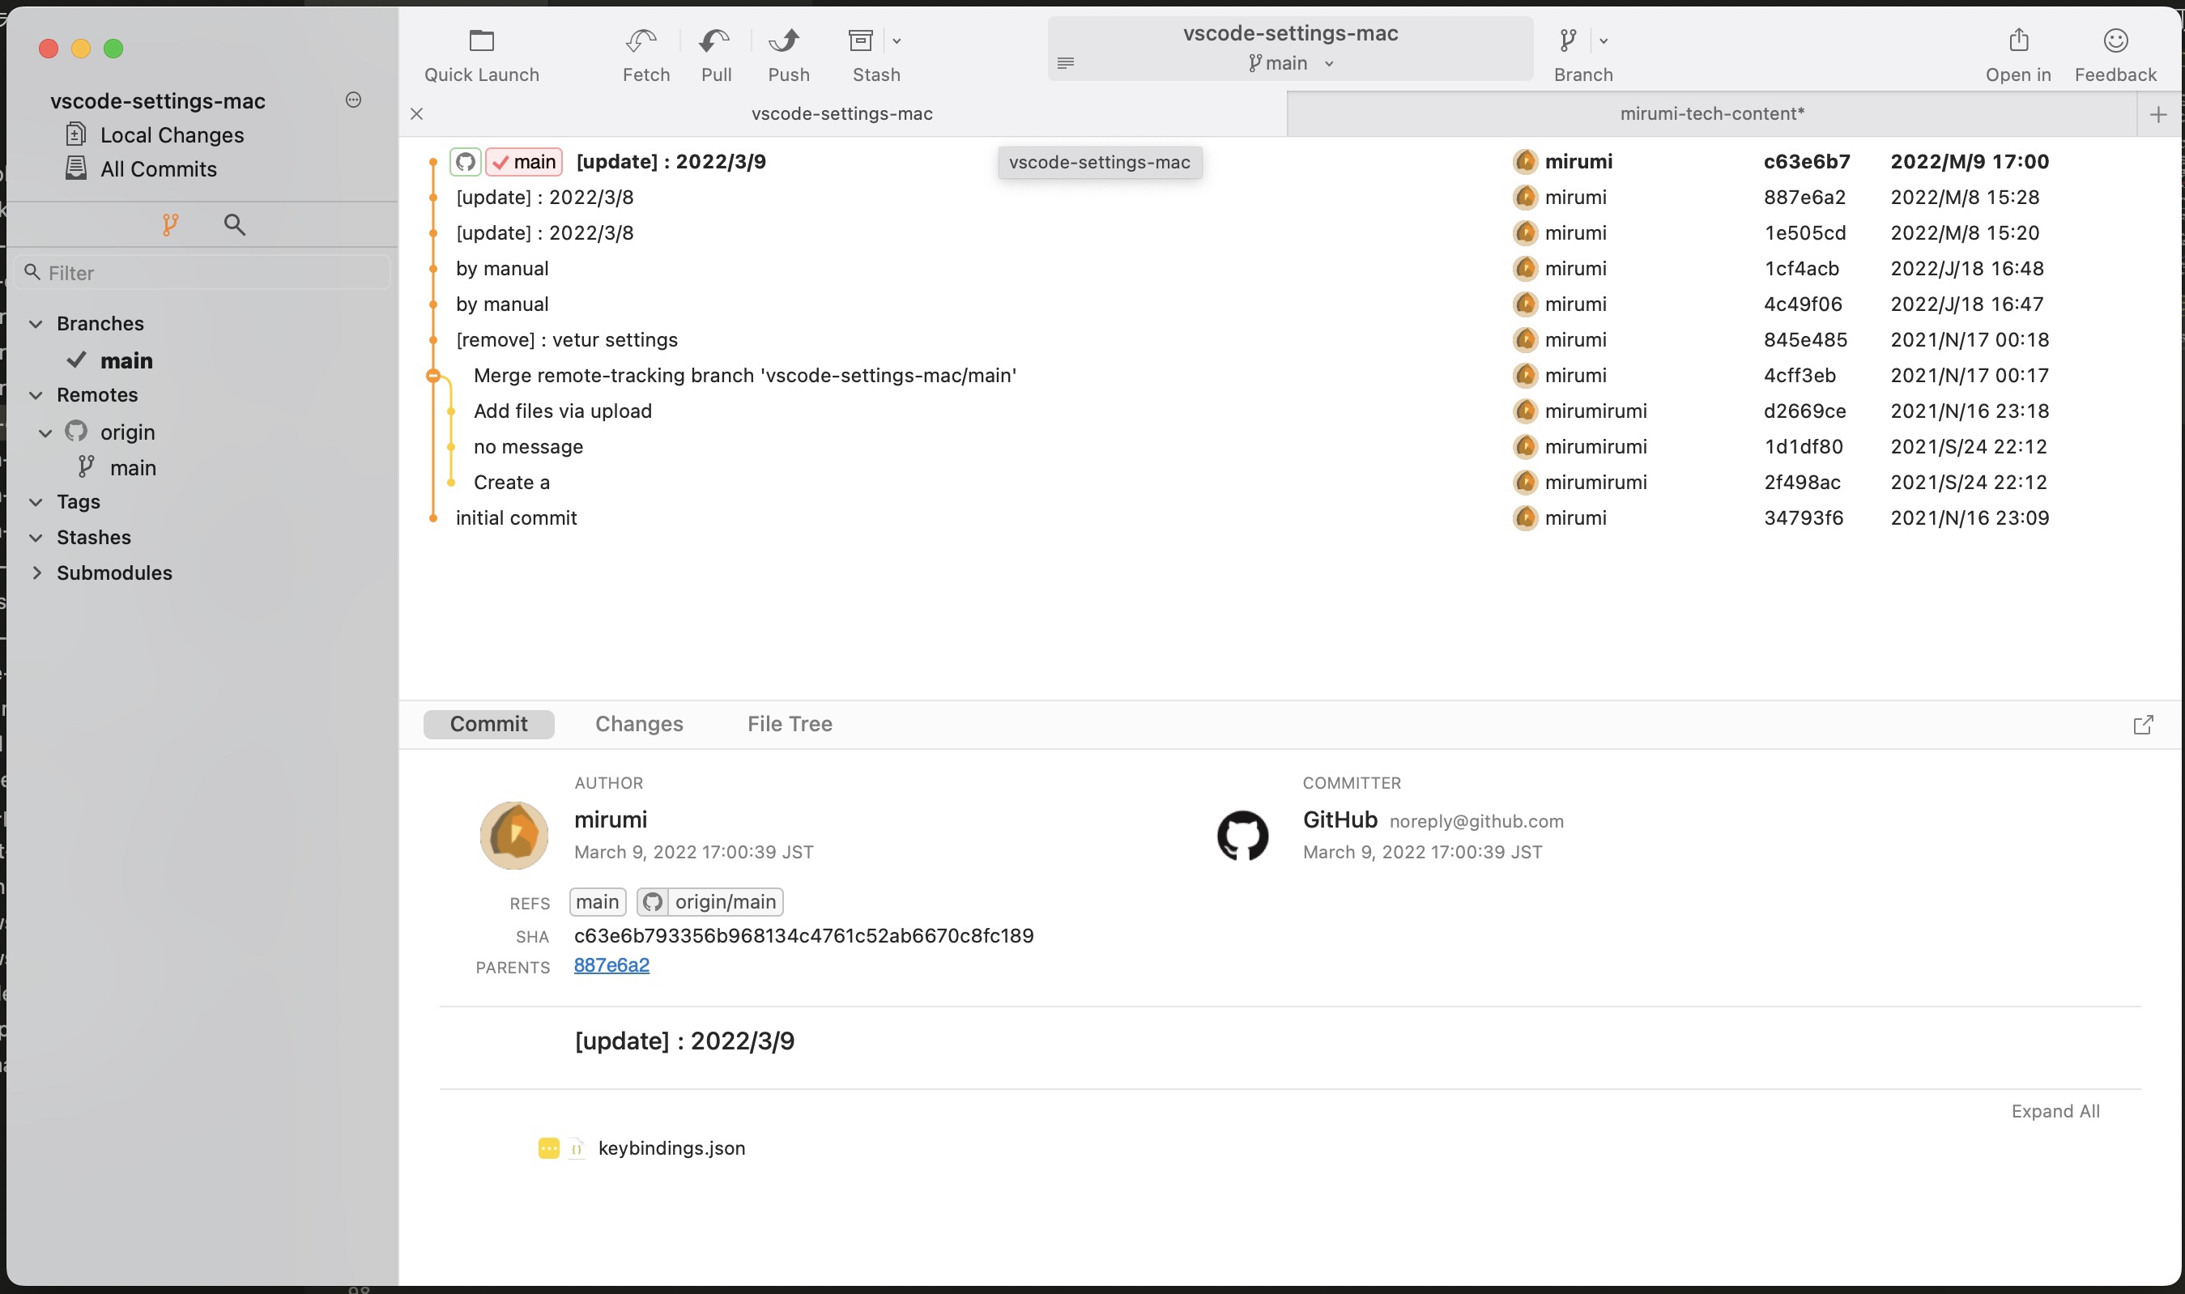Open the detached commit view icon
Image resolution: width=2185 pixels, height=1294 pixels.
click(x=2142, y=725)
